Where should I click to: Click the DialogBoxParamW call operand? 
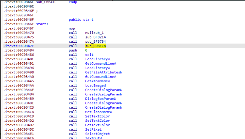[101, 99]
